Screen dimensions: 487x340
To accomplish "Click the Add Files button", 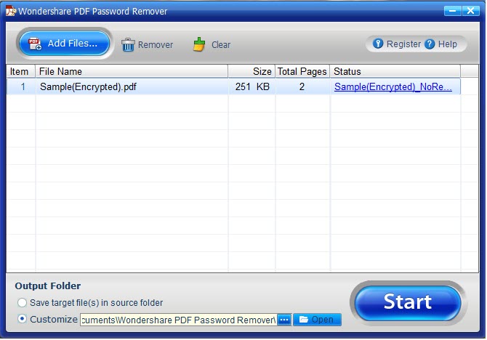I will [x=64, y=44].
